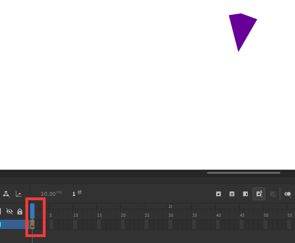The width and height of the screenshot is (295, 243).
Task: Click the current frame number field
Action: coord(74,194)
